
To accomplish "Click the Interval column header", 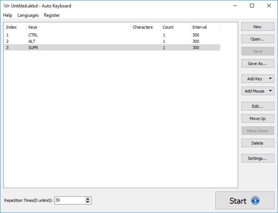I will 205,27.
